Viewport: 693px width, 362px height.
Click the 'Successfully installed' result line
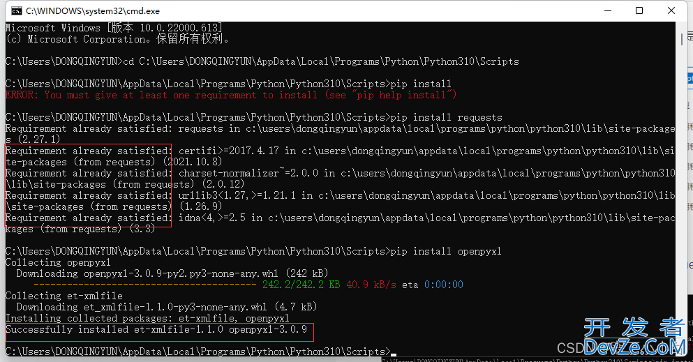click(156, 329)
